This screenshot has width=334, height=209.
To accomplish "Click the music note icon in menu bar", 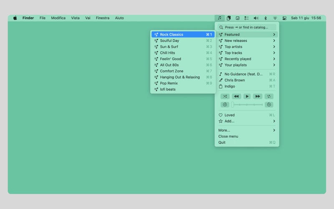I will pyautogui.click(x=219, y=18).
